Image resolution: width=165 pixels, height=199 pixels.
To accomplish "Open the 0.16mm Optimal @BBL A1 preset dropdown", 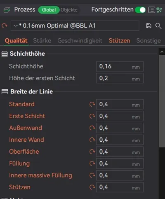I will (75, 26).
